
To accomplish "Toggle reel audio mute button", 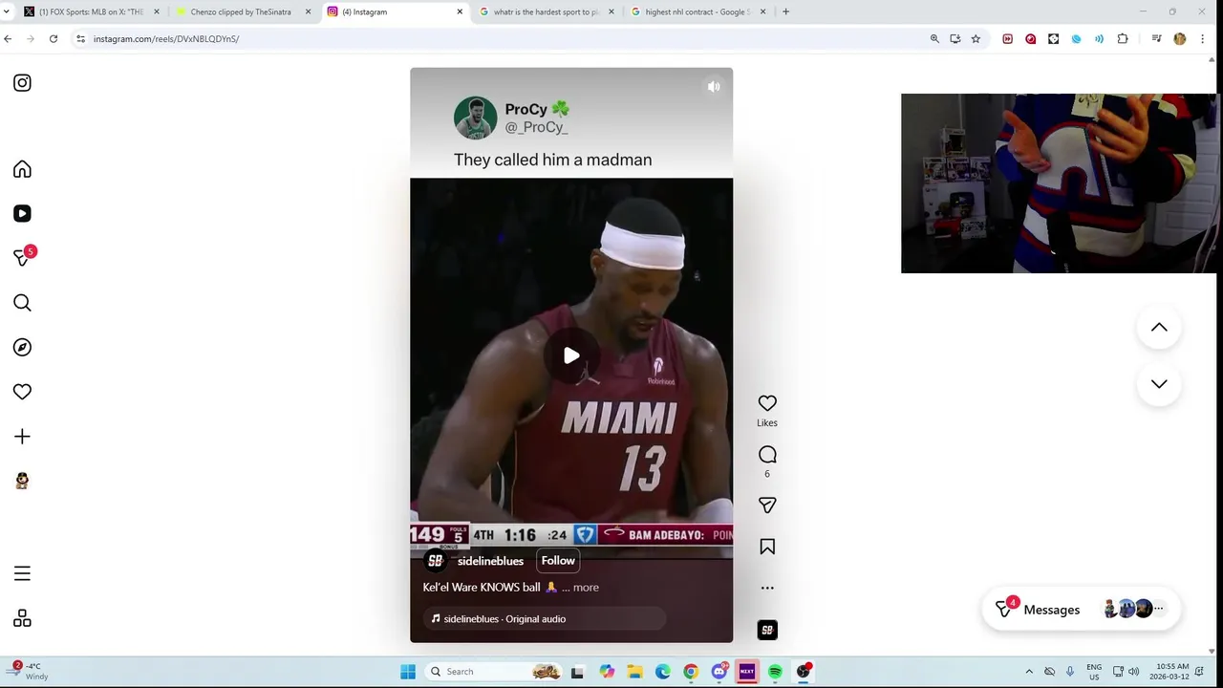I will point(714,87).
